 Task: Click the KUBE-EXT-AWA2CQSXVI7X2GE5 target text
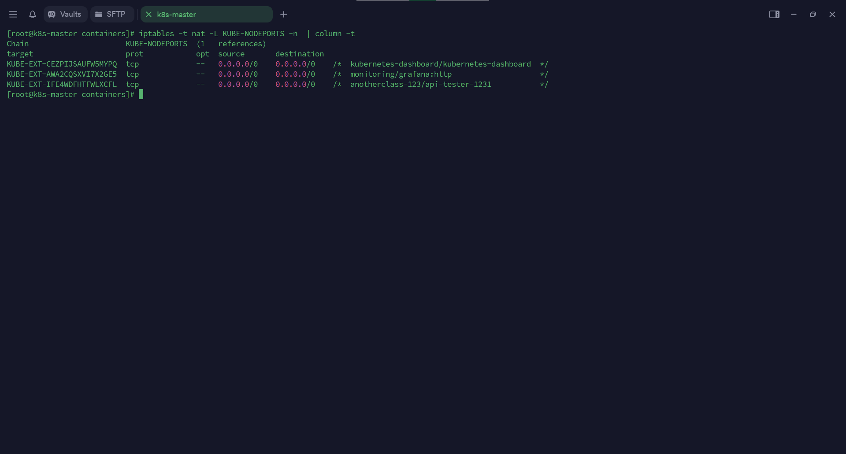coord(62,74)
